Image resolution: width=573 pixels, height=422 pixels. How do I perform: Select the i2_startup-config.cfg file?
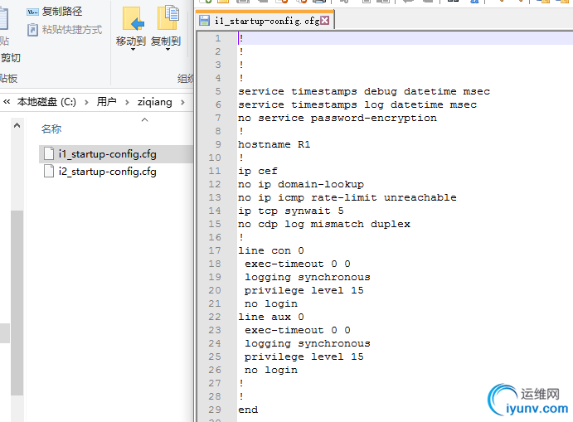tap(108, 172)
